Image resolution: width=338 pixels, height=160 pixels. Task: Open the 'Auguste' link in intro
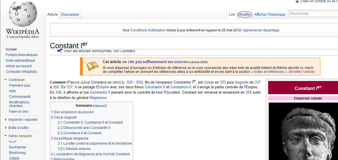coord(242,82)
